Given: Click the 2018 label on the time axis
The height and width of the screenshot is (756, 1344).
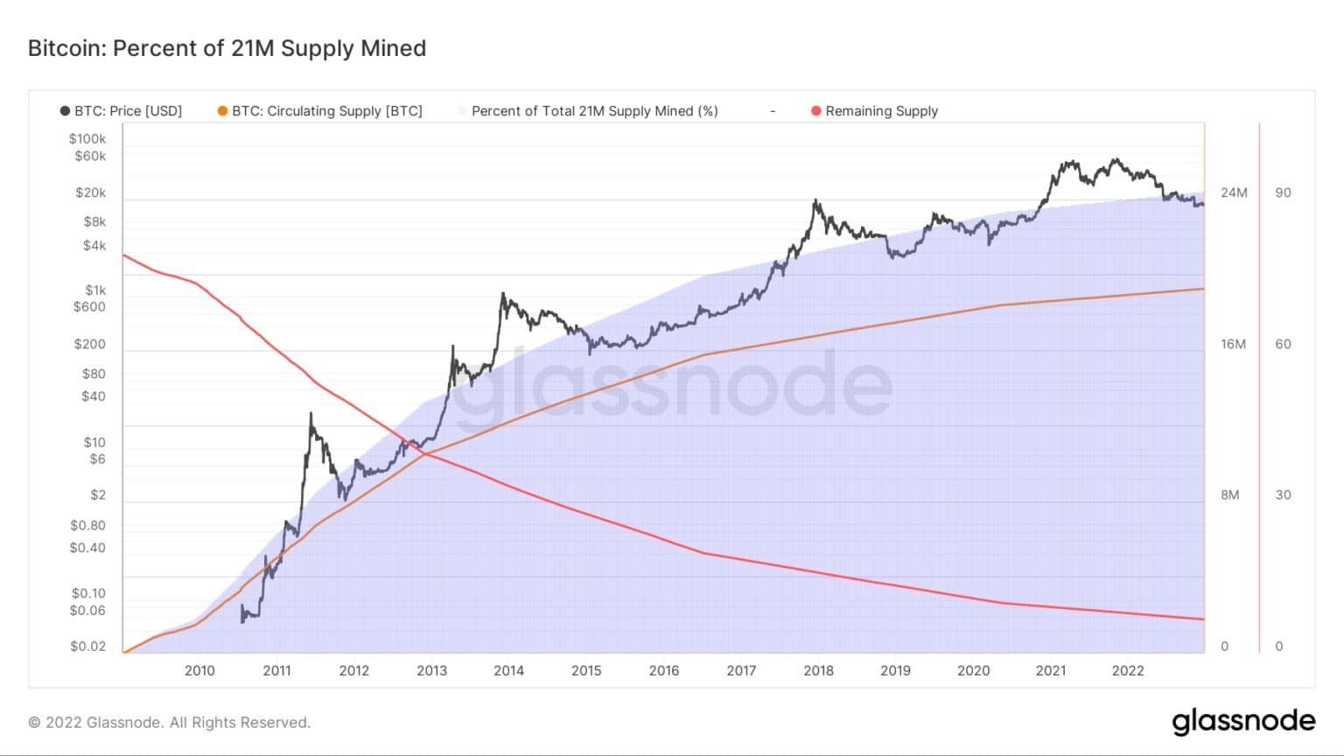Looking at the screenshot, I should [x=818, y=670].
